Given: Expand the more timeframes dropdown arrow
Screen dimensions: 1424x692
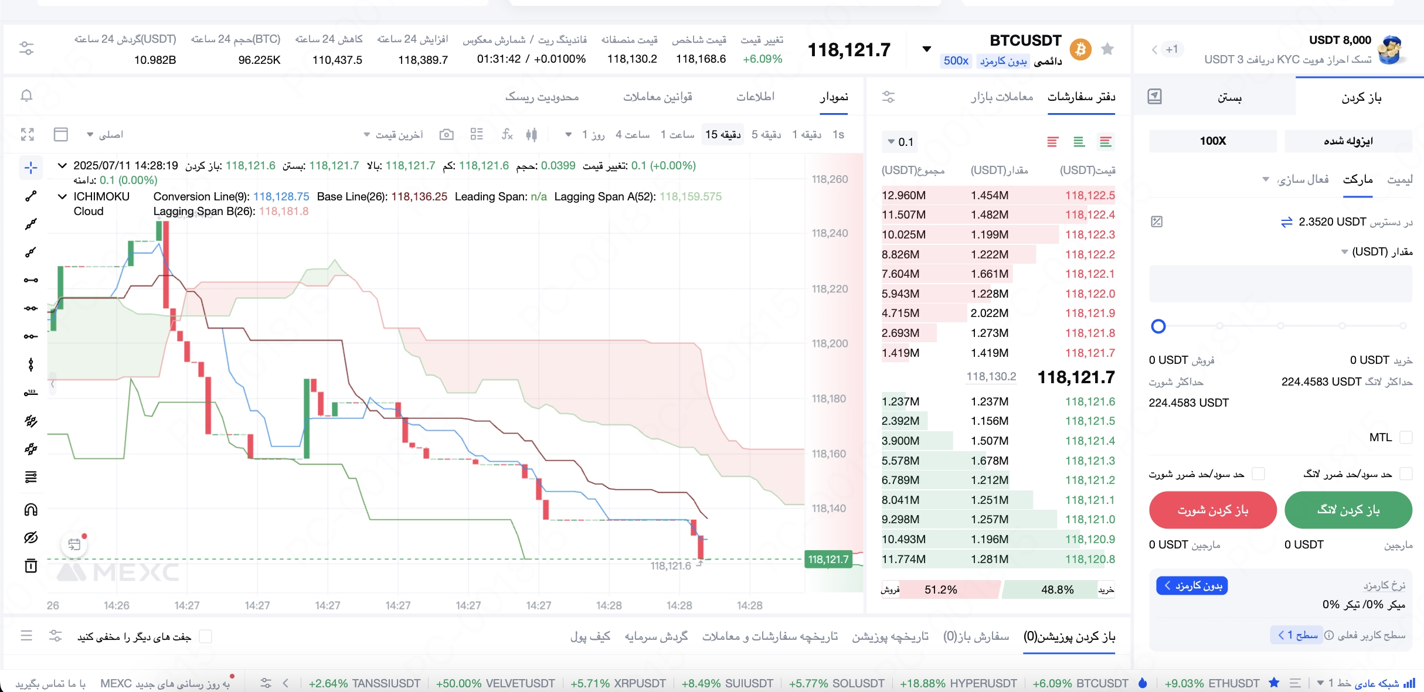Looking at the screenshot, I should [x=568, y=135].
